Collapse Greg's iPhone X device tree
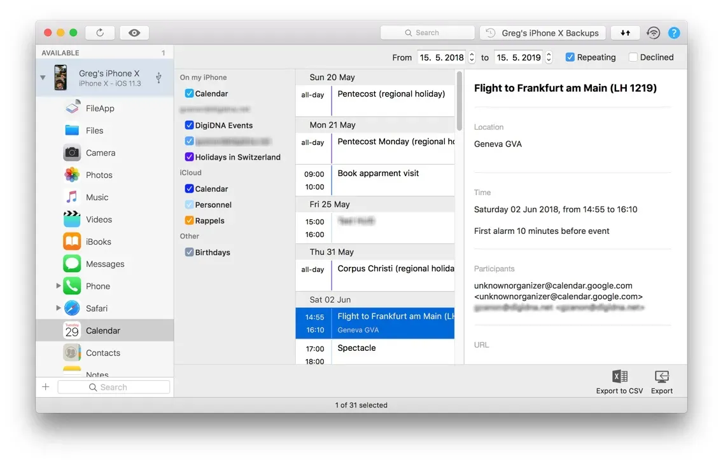723x464 pixels. [x=43, y=77]
